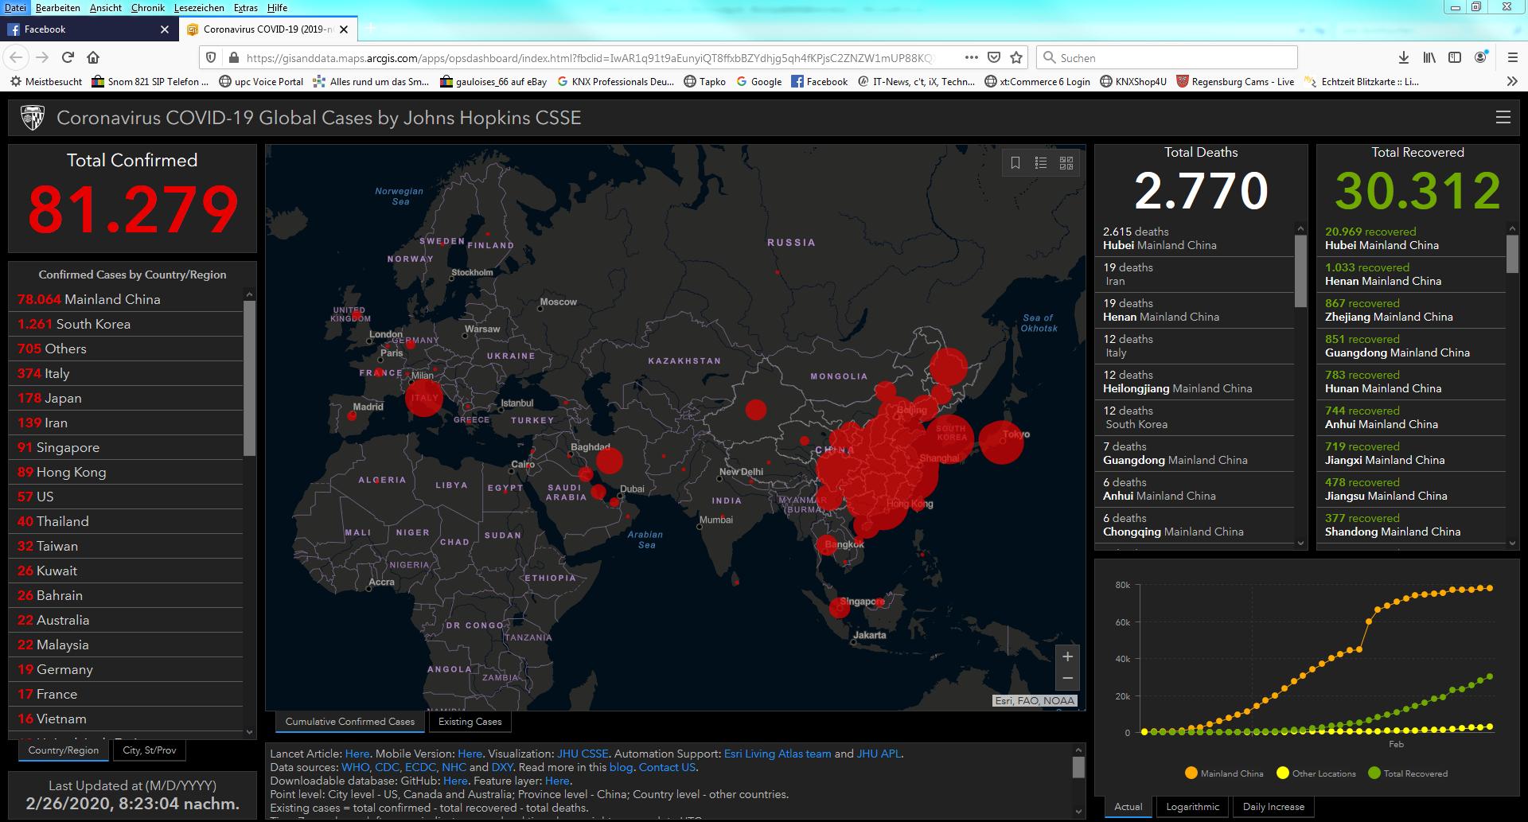Open the dashboard hamburger menu

coord(1503,117)
